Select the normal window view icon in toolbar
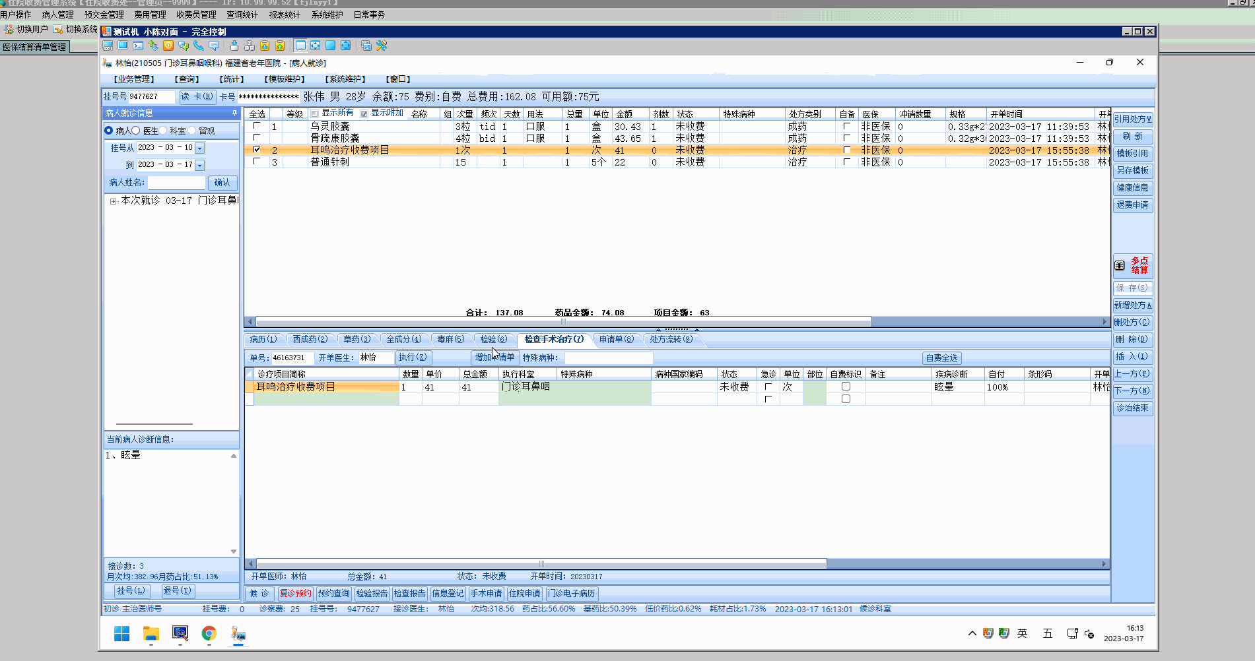Viewport: 1255px width, 661px height. [x=300, y=46]
